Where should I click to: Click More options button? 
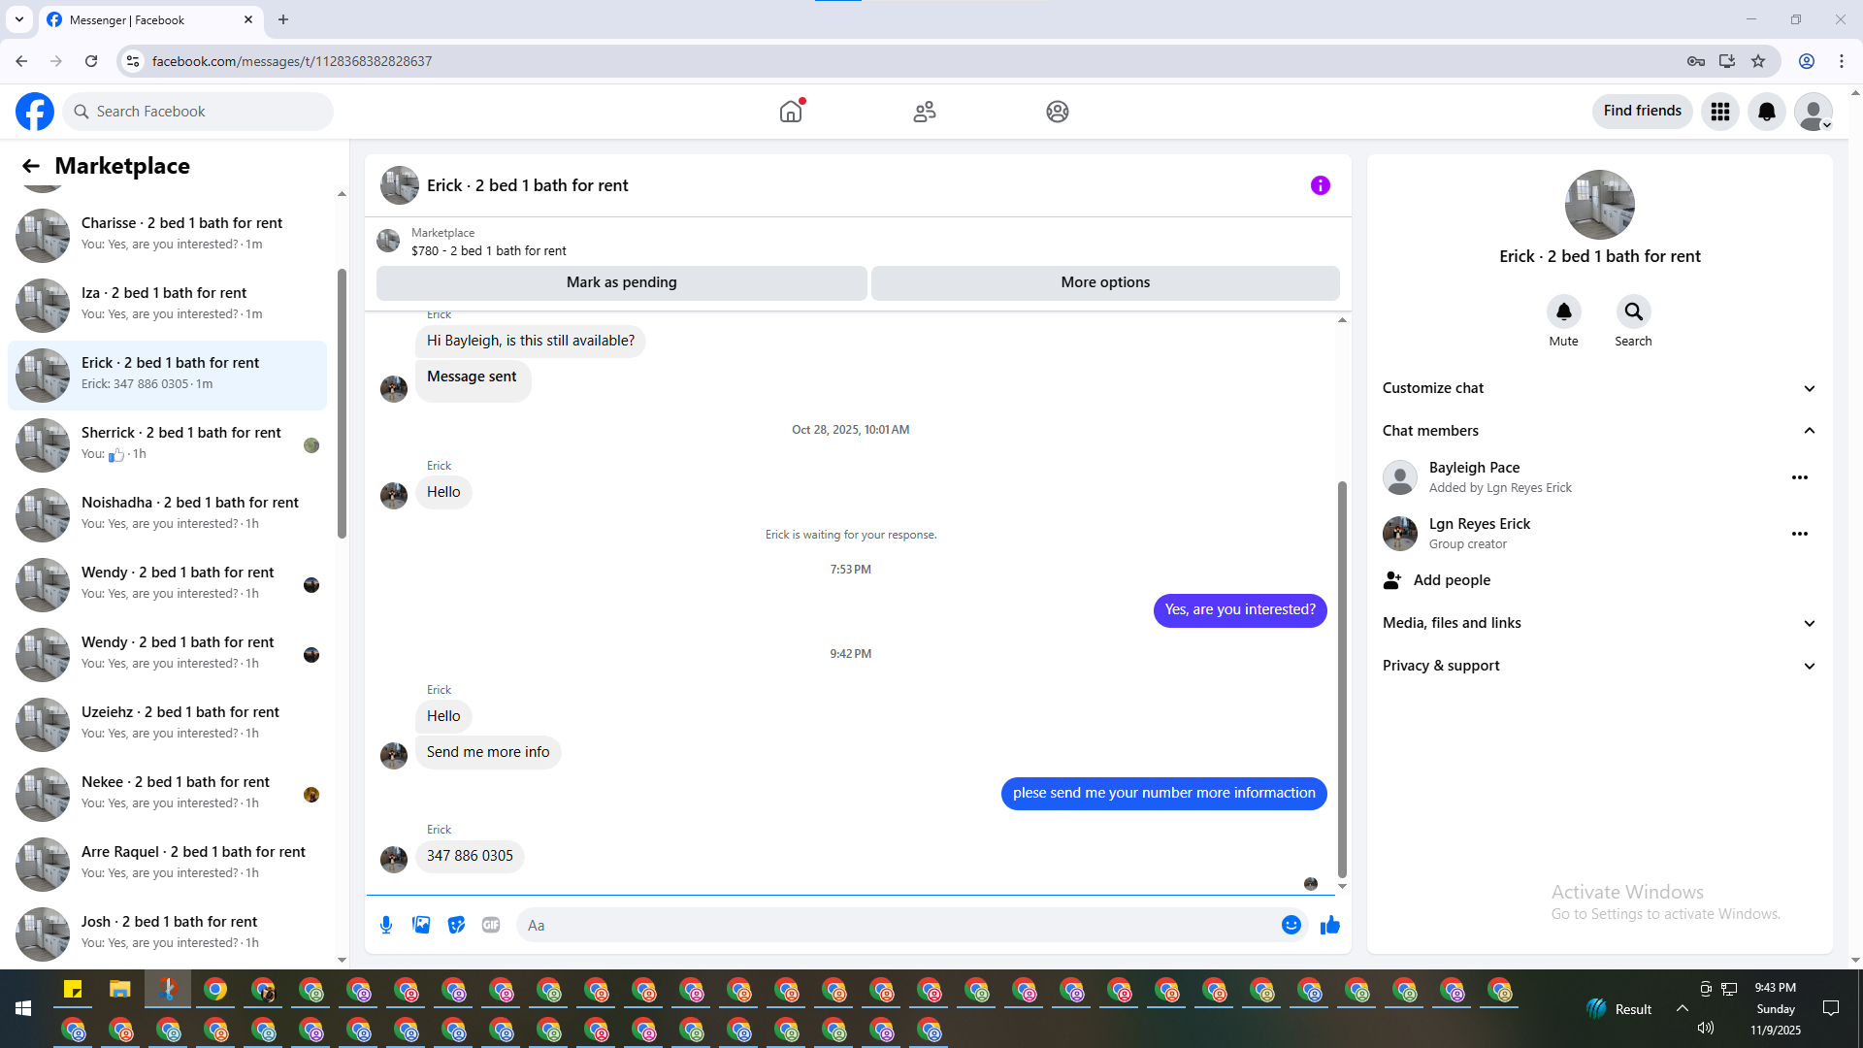click(x=1105, y=282)
